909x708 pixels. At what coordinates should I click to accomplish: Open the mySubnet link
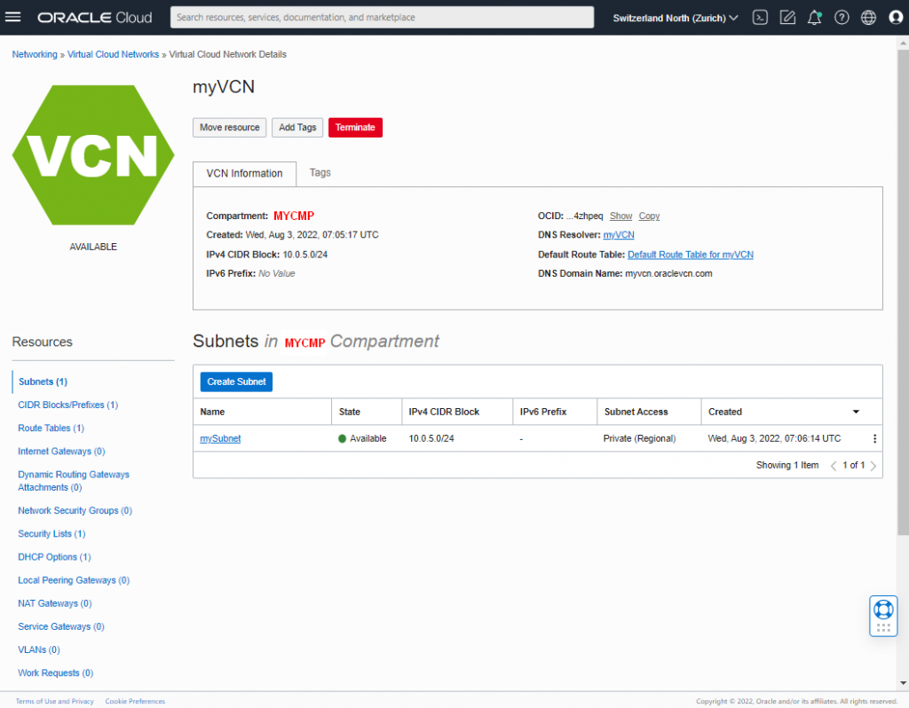(x=220, y=438)
